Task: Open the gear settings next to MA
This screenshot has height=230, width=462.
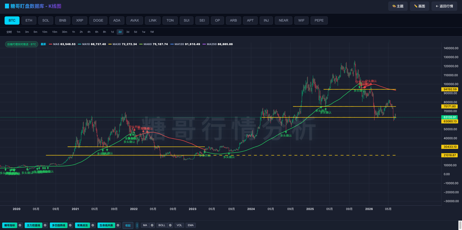Action: coord(152,225)
